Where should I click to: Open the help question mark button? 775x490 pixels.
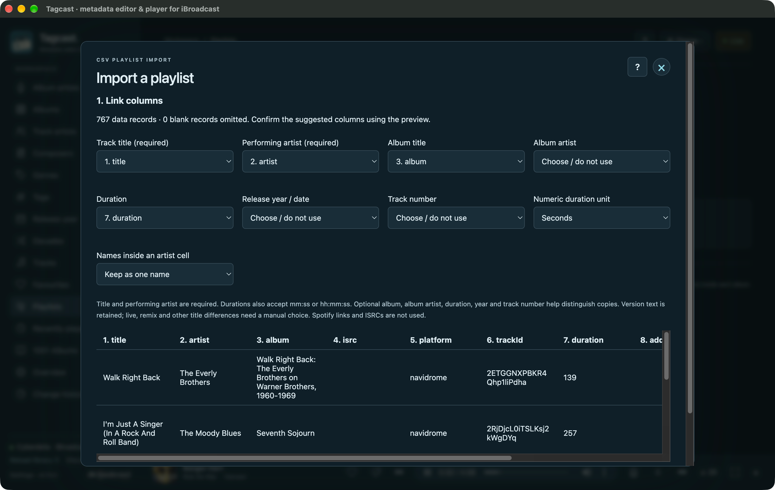click(x=637, y=67)
